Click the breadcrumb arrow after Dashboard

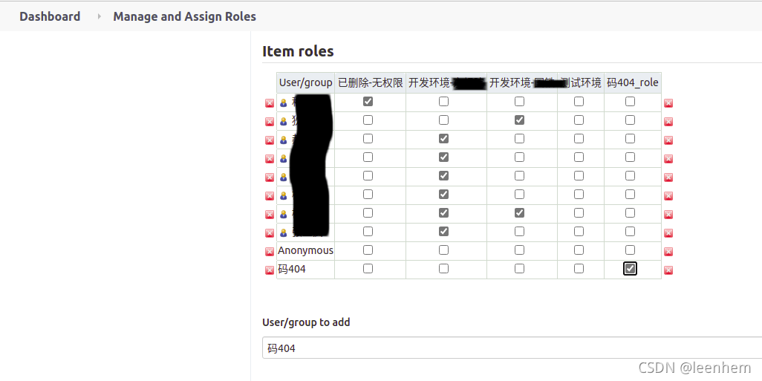99,16
